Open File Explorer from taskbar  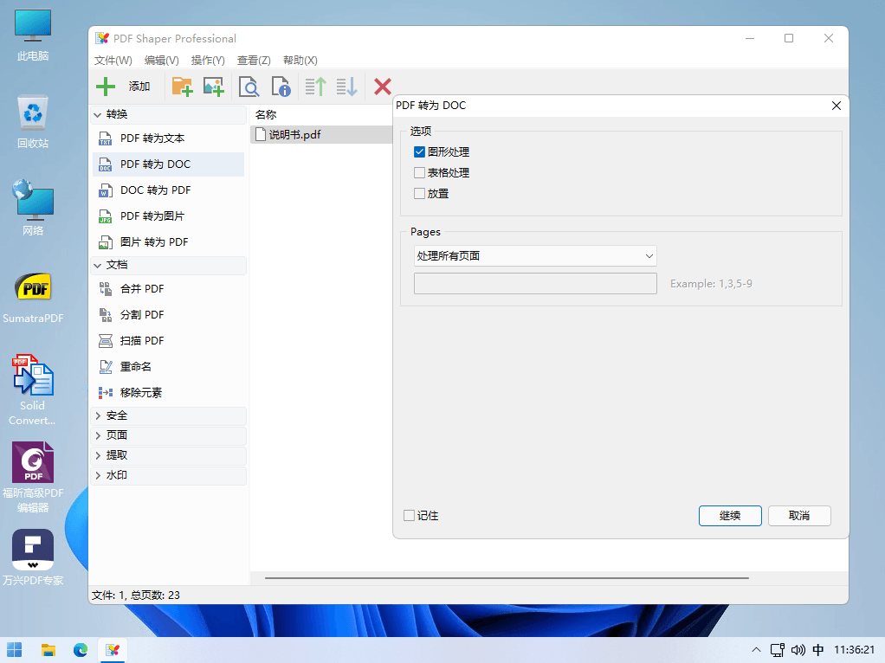(48, 650)
